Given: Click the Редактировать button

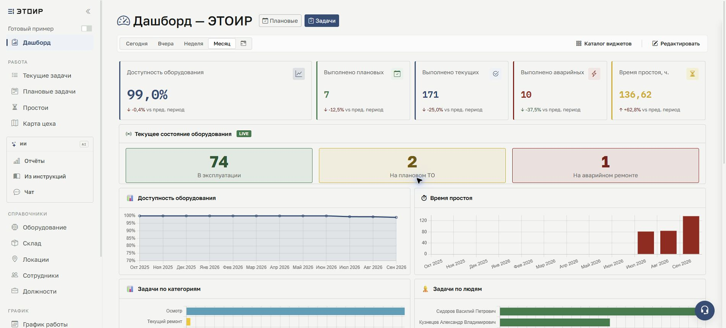Looking at the screenshot, I should 676,43.
